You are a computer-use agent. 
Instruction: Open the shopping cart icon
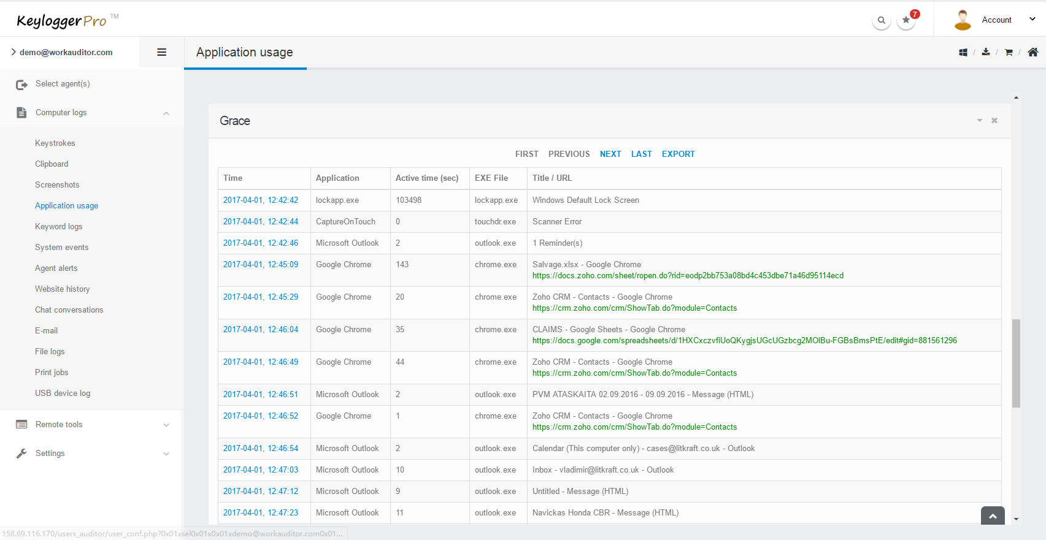(1009, 53)
